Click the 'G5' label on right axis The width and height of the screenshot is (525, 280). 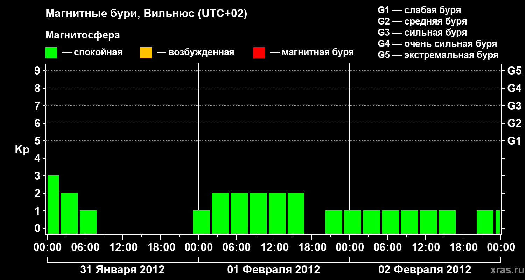(514, 71)
